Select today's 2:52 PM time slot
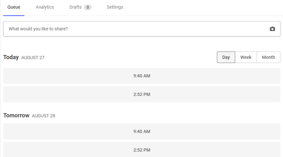The height and width of the screenshot is (157, 283). tap(142, 94)
